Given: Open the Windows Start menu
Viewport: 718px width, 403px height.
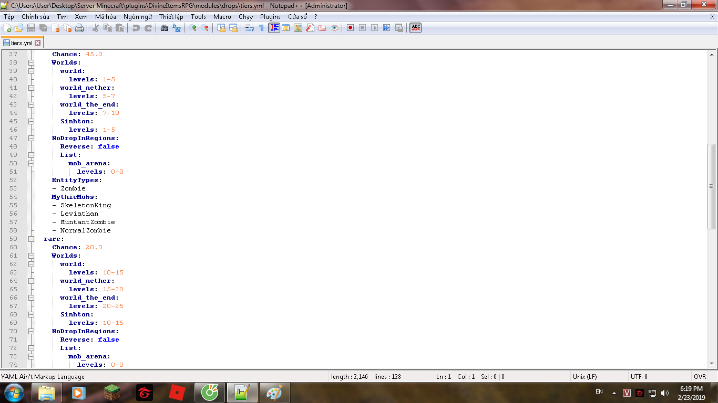Looking at the screenshot, I should (13, 393).
